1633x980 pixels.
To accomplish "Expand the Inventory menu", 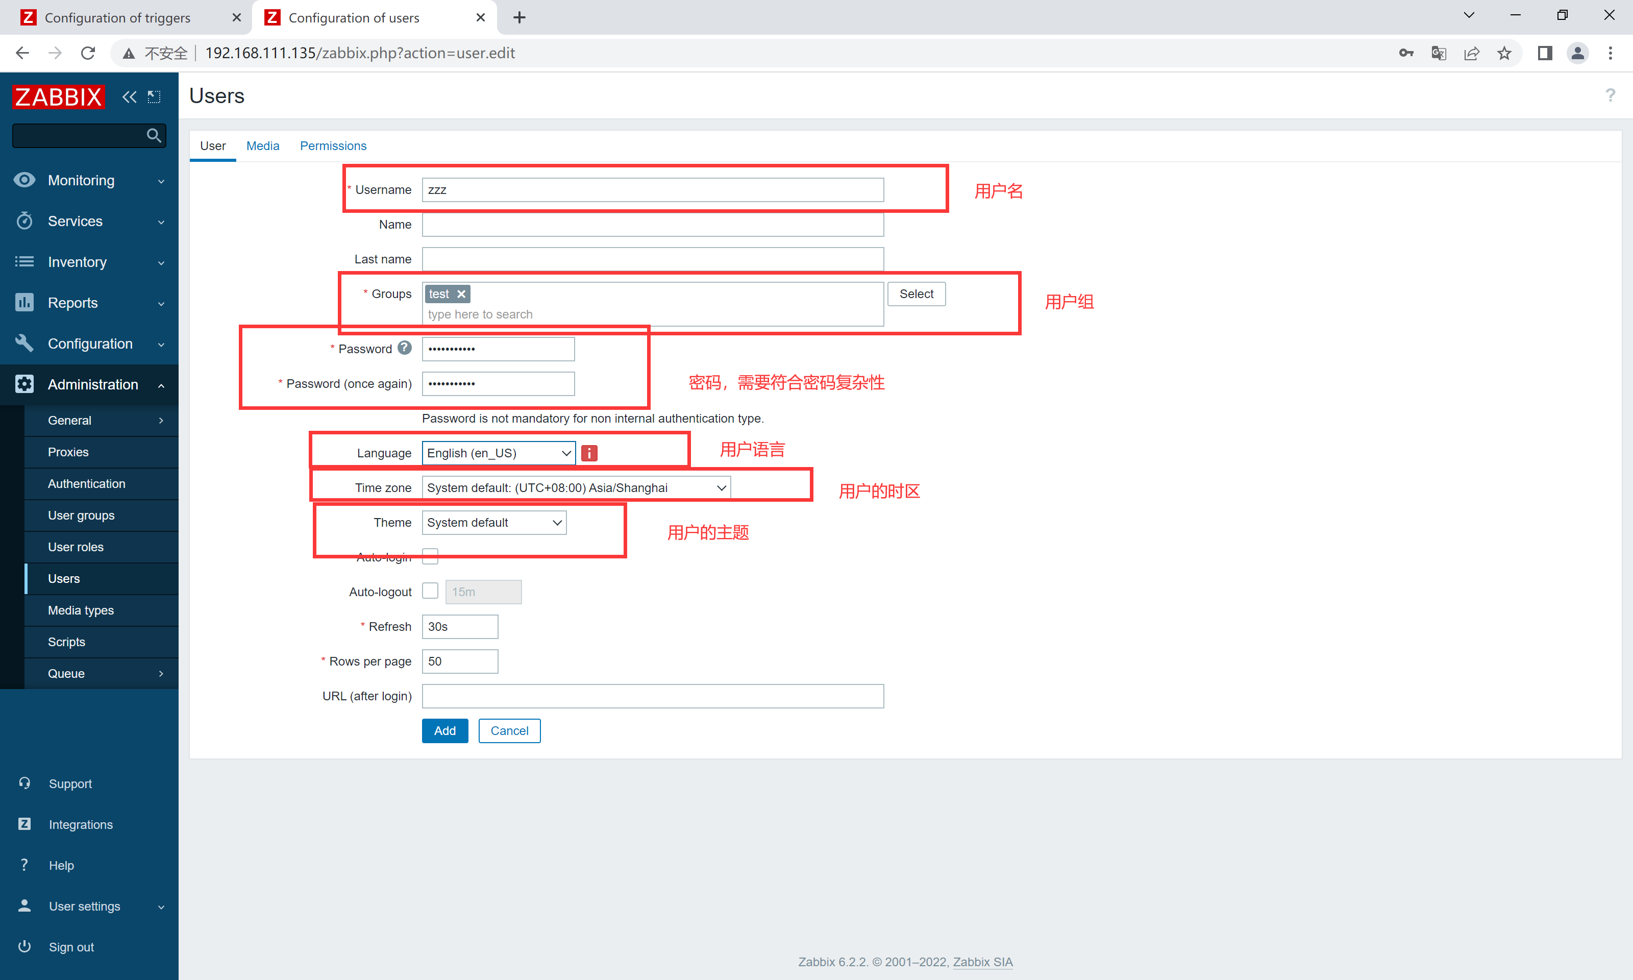I will click(161, 263).
